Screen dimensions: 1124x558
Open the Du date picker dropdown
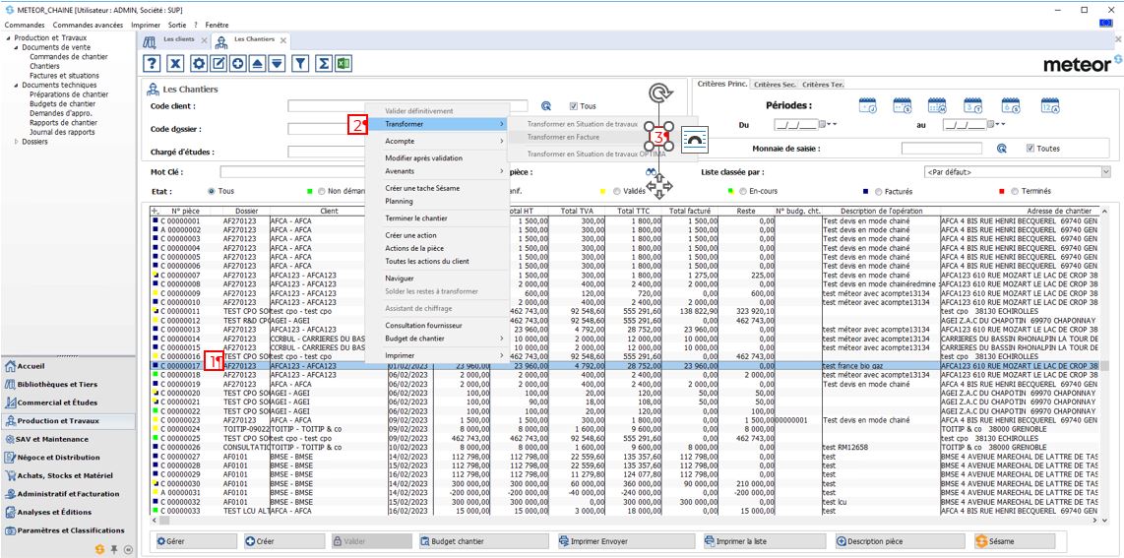pyautogui.click(x=822, y=125)
